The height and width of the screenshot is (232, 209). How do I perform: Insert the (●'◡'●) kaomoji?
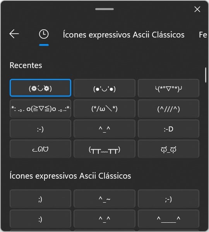tap(104, 88)
